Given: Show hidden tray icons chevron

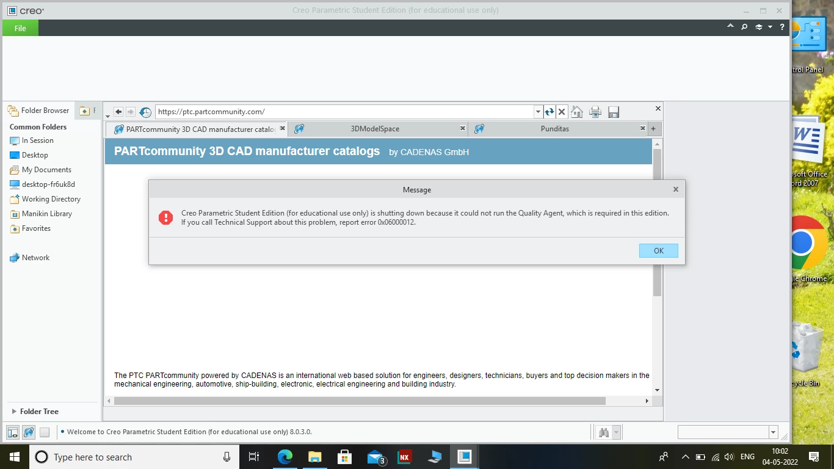Looking at the screenshot, I should 685,457.
